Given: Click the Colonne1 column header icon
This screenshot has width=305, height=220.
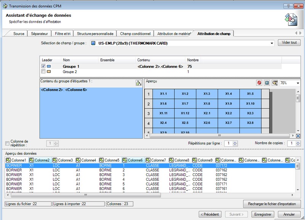Looking at the screenshot, I should pos(8,160).
